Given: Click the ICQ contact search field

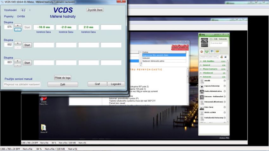Looking at the screenshot, I should pyautogui.click(x=210, y=57).
